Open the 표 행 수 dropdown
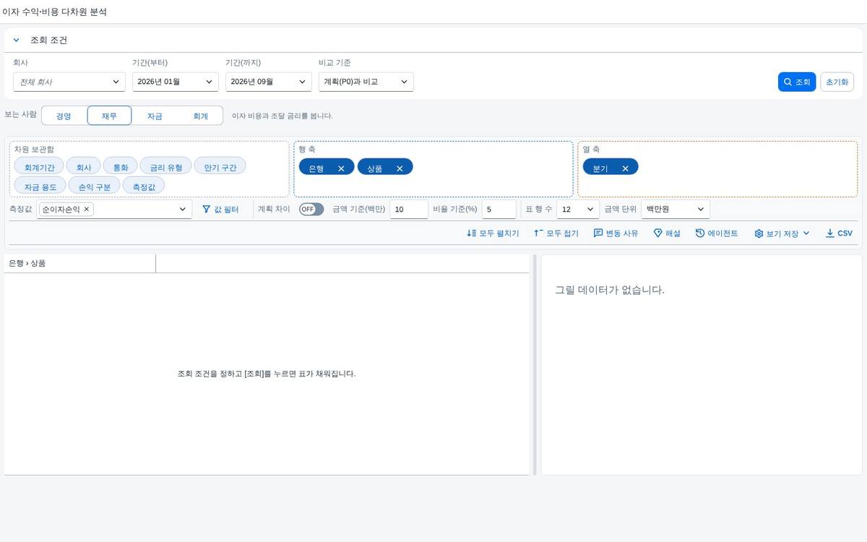 [x=578, y=210]
